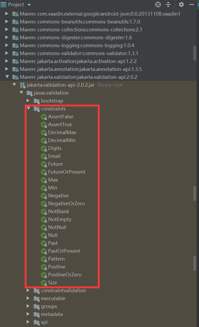Click the javax.validation package folder icon
Screen dimensions: 199x327
pyautogui.click(x=30, y=93)
